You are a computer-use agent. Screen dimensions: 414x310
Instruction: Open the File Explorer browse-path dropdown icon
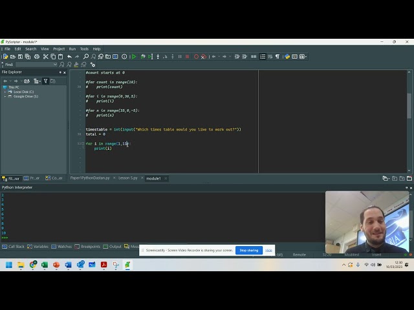click(37, 81)
